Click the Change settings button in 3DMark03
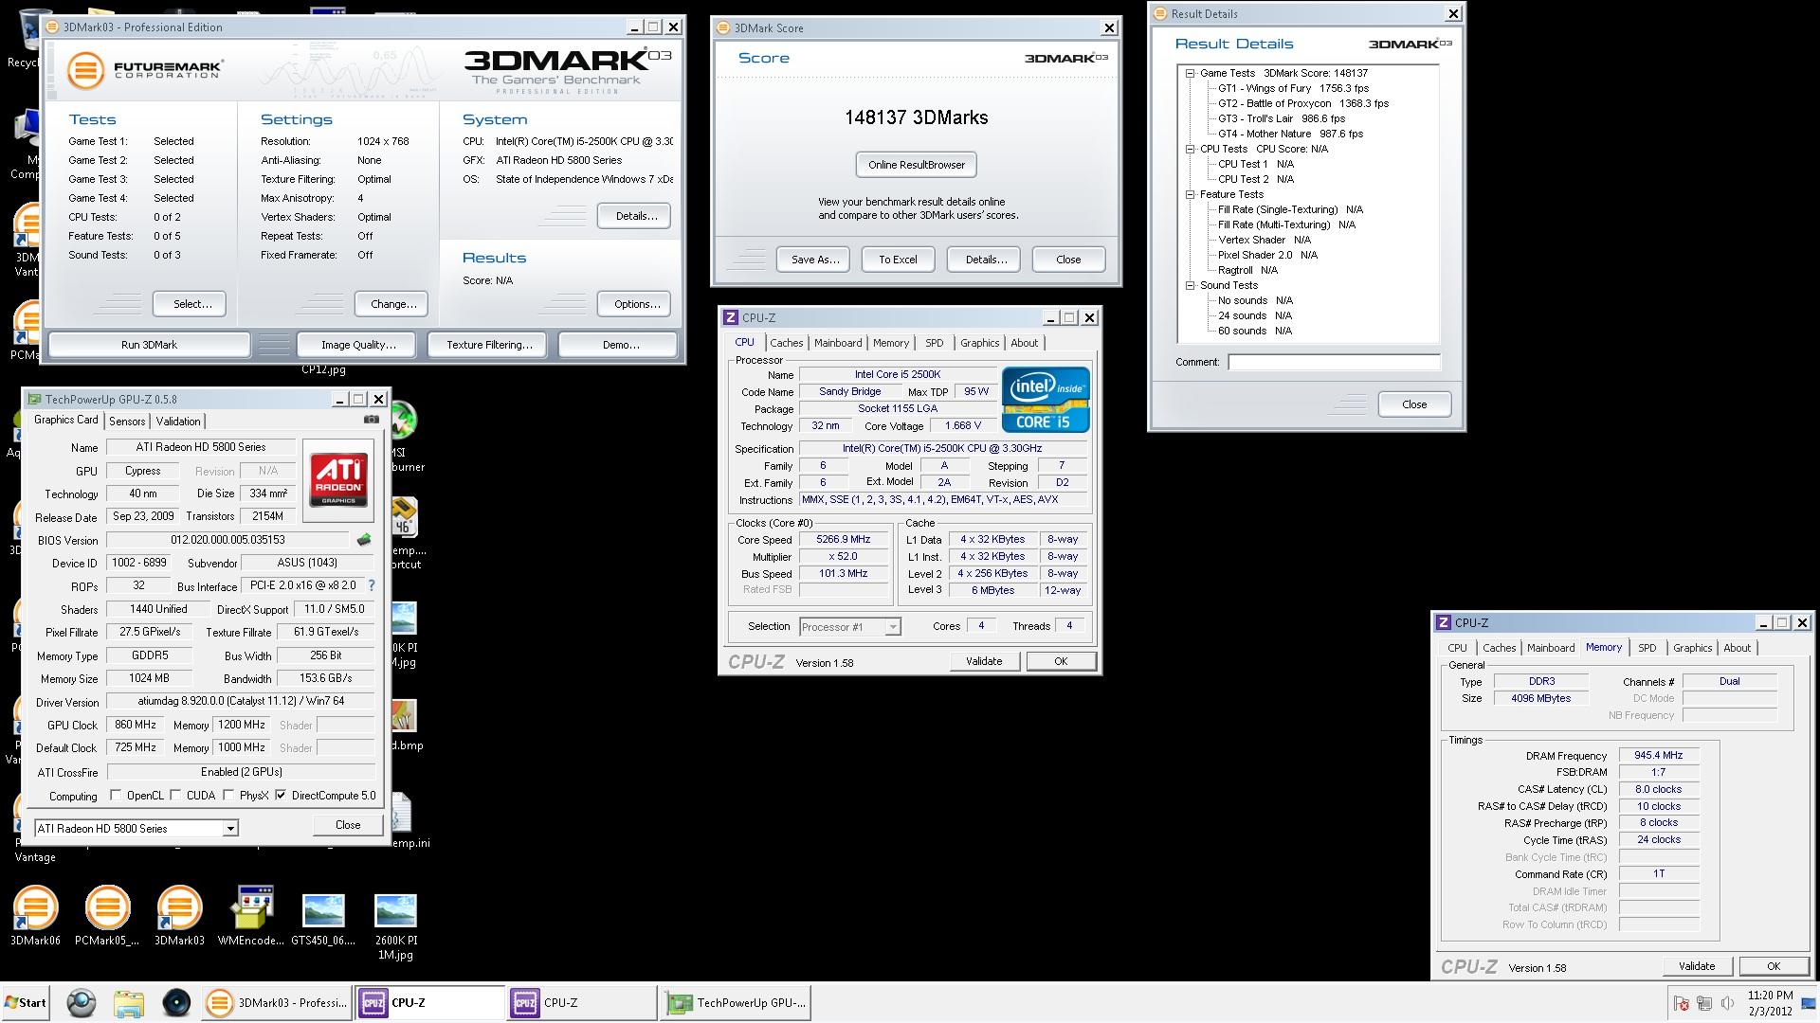Viewport: 1820px width, 1023px height. click(x=392, y=304)
